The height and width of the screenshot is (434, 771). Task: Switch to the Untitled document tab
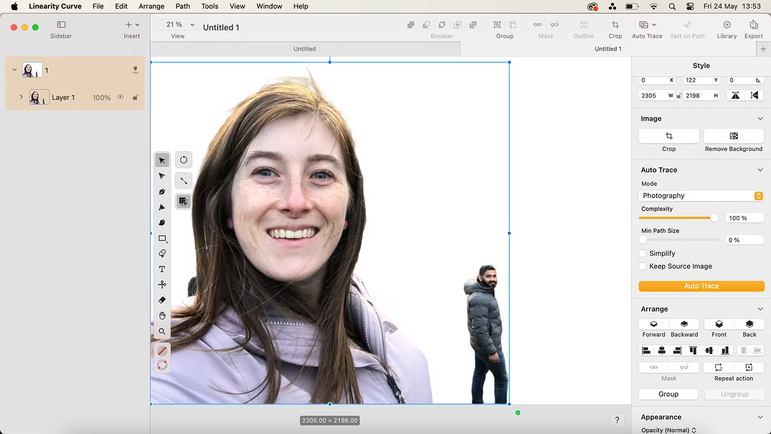click(305, 49)
